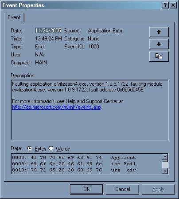The width and height of the screenshot is (179, 199).
Task: Close the Event Properties dialog
Action: pos(173,5)
